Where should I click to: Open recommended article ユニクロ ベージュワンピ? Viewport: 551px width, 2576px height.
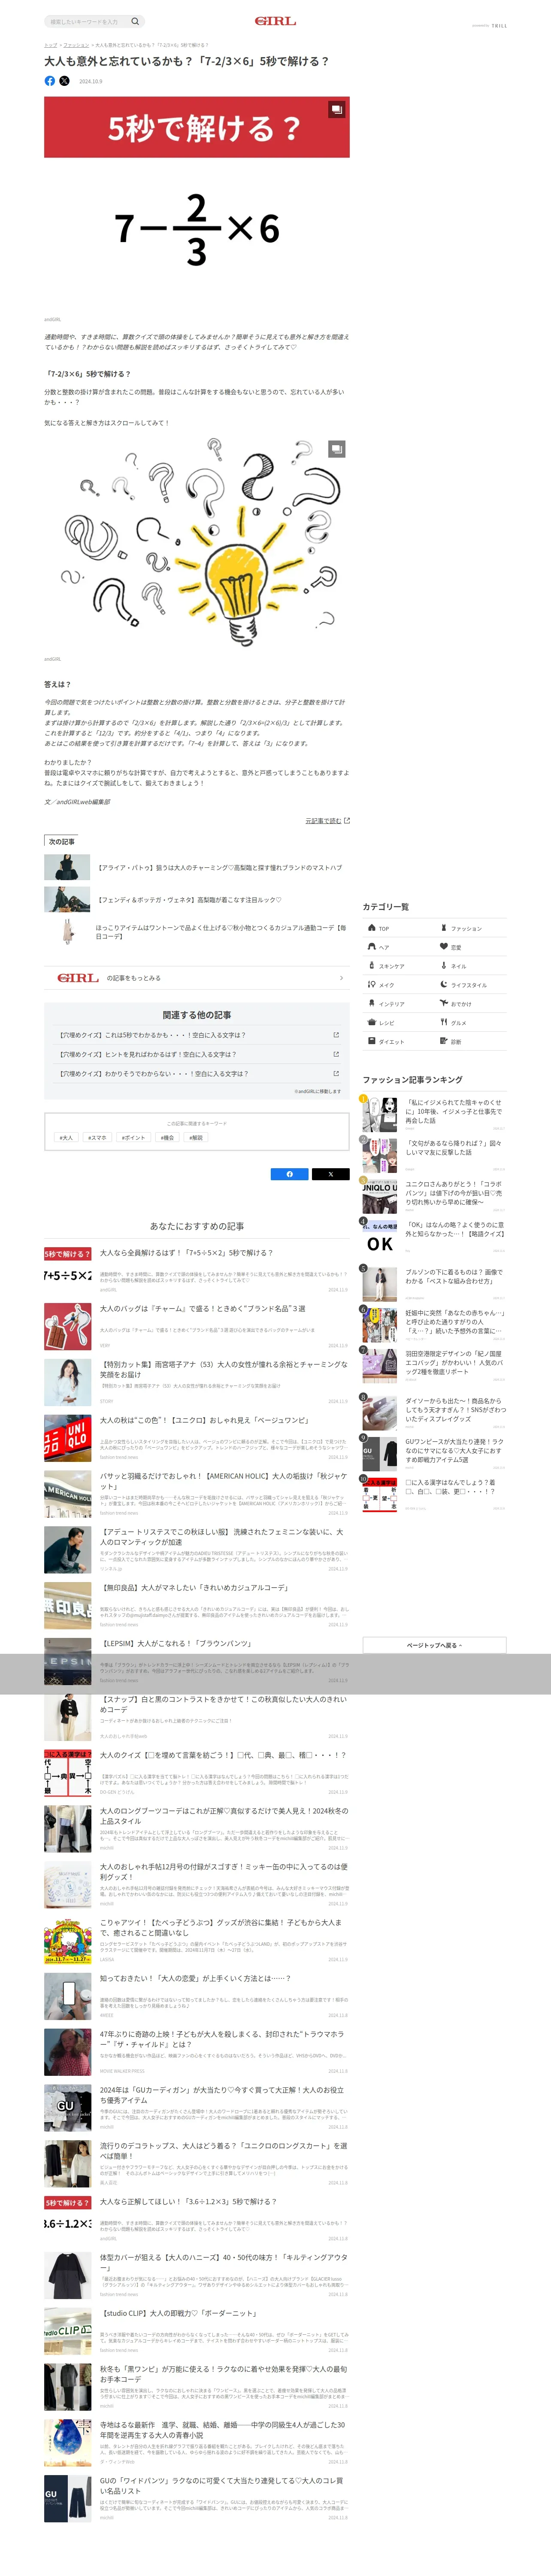197,1438
